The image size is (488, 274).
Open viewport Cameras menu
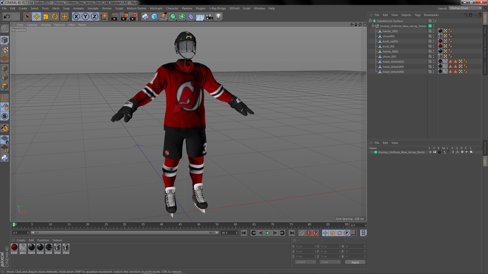pyautogui.click(x=32, y=25)
